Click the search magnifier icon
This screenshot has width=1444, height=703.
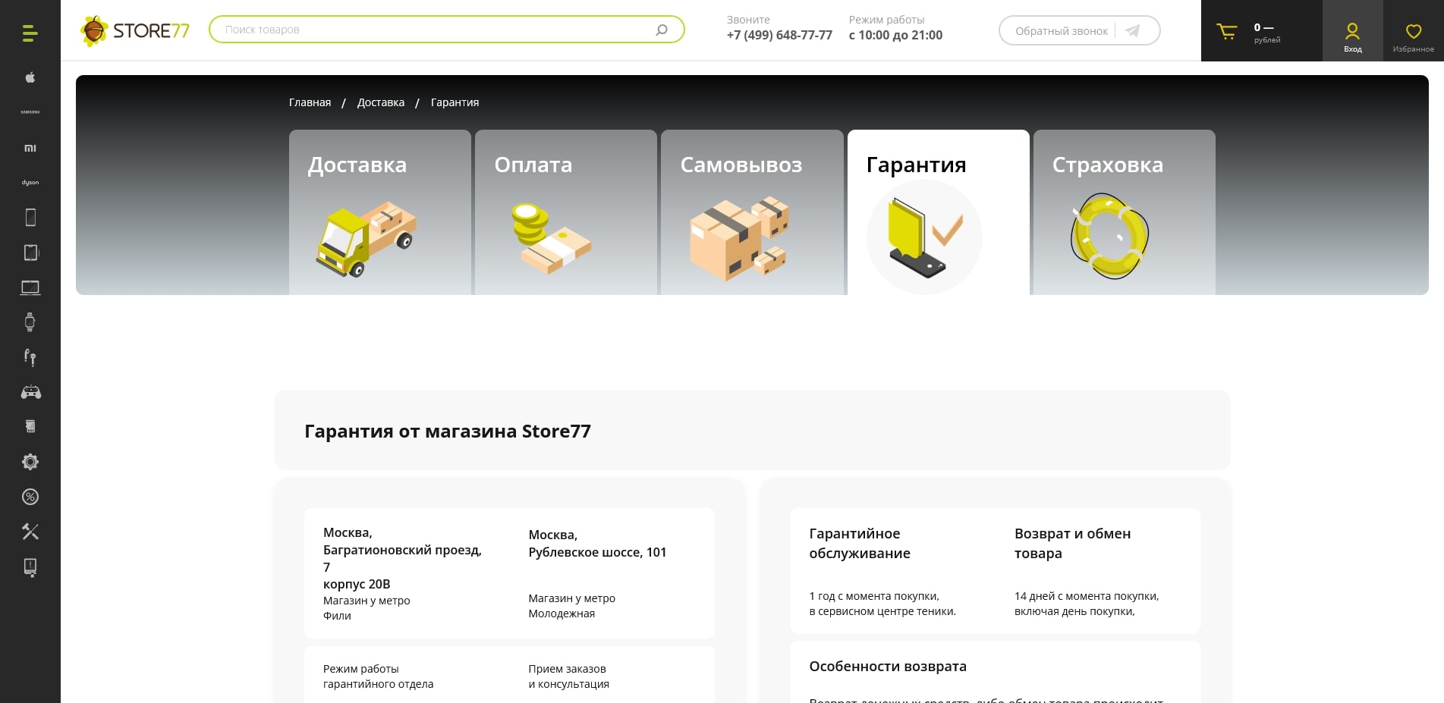click(x=662, y=30)
